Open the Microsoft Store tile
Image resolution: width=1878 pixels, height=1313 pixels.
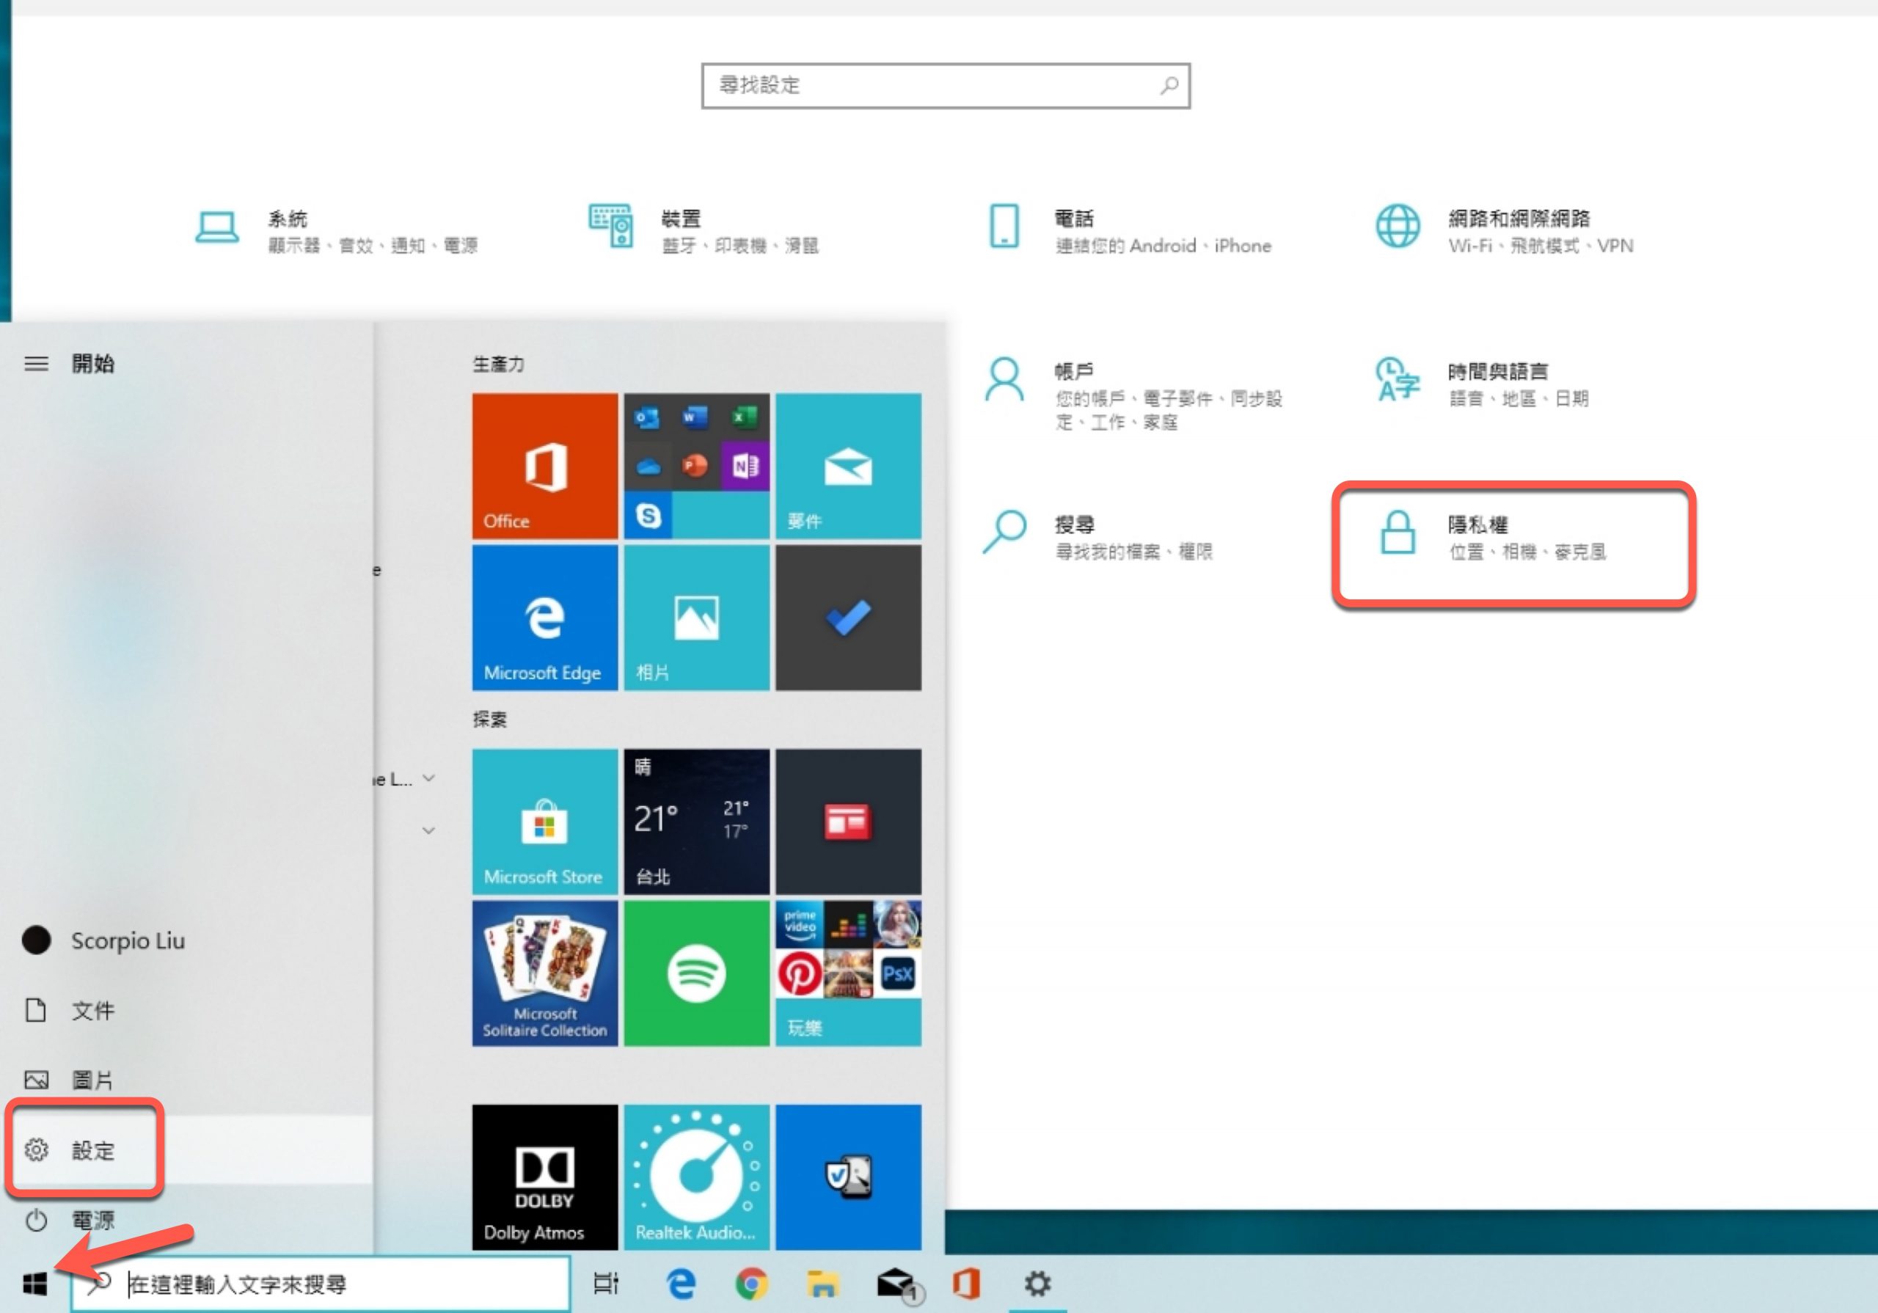[x=545, y=821]
